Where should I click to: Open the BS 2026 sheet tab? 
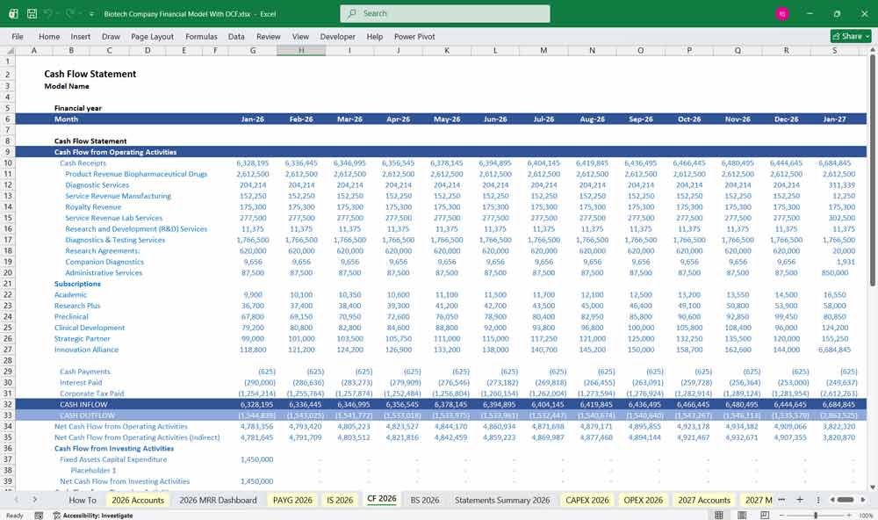[x=424, y=498]
